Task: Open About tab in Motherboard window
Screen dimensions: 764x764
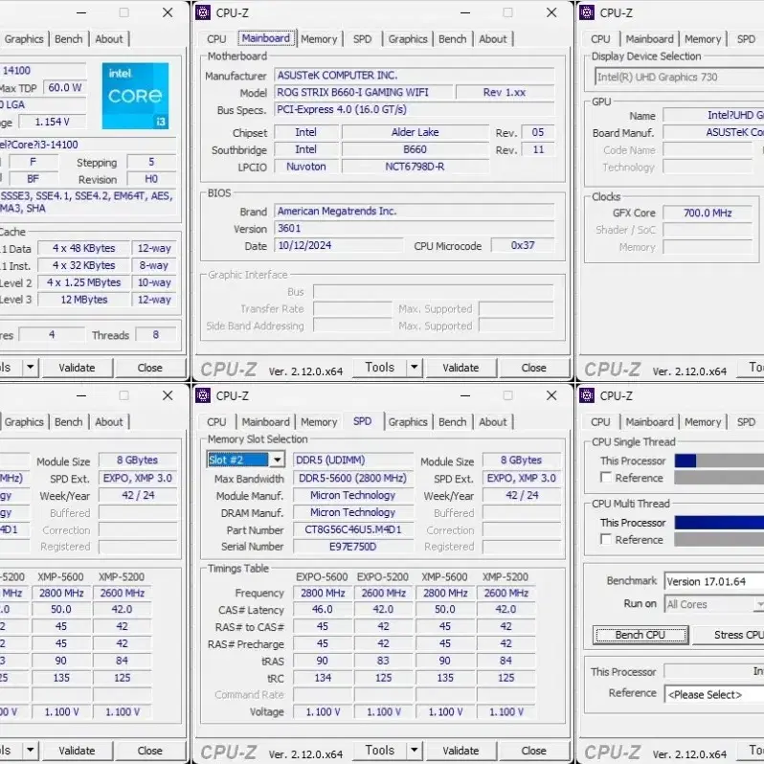Action: (493, 39)
